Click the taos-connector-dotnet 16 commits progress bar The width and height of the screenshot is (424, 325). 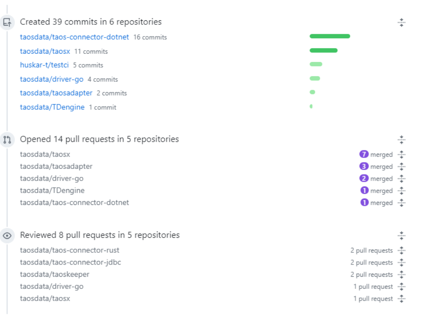coord(330,36)
